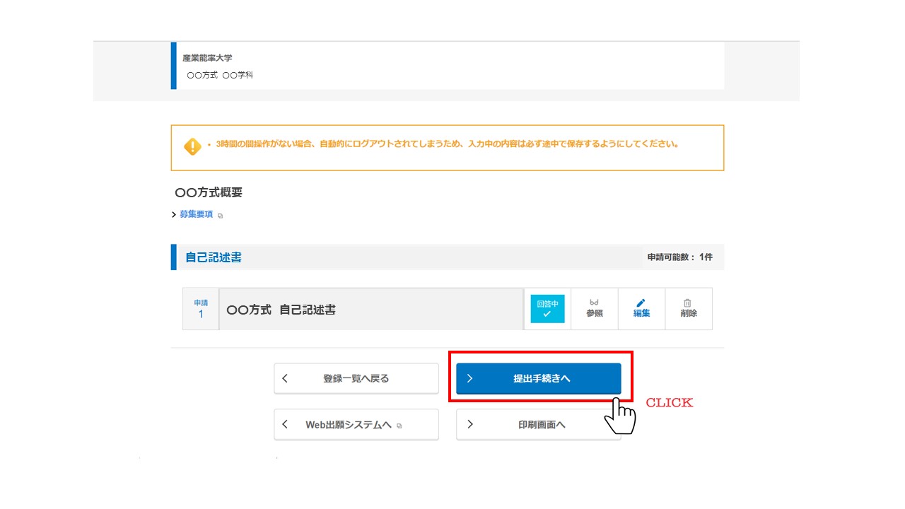
Task: Click the 編集 pencil icon
Action: [x=641, y=303]
